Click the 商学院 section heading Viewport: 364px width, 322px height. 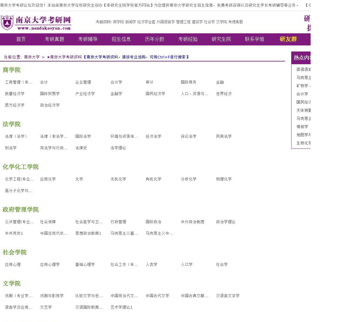point(12,70)
